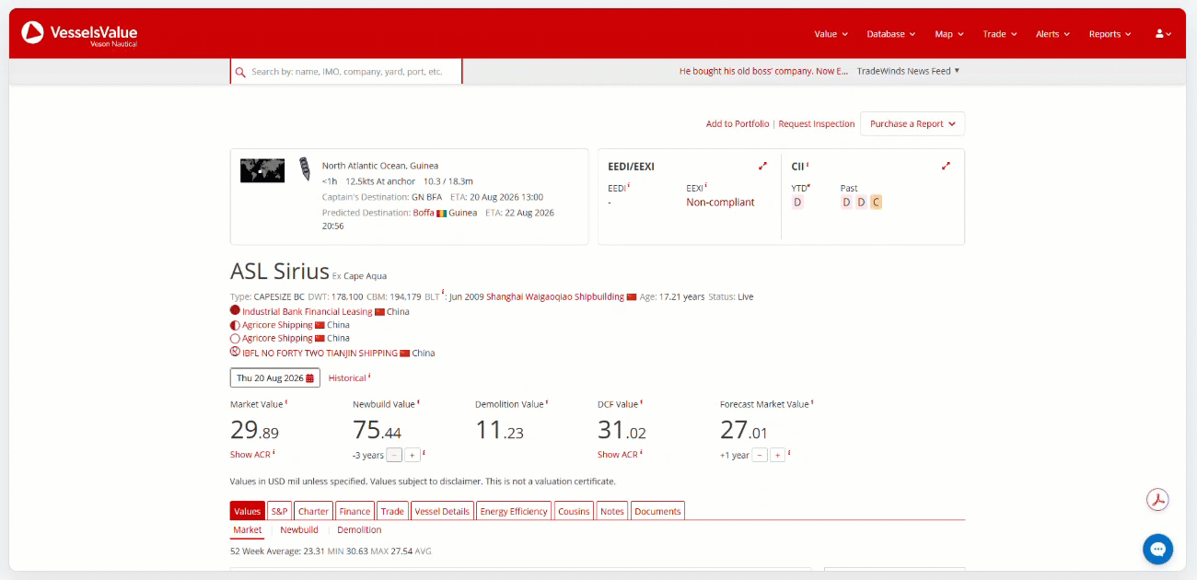Open the Value dropdown menu

(x=831, y=34)
